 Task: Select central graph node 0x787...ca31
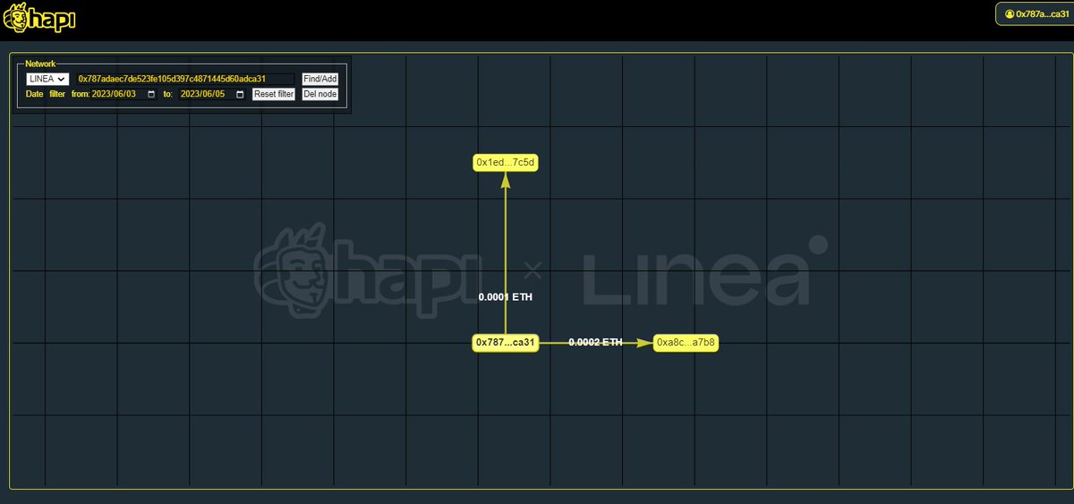click(x=505, y=343)
